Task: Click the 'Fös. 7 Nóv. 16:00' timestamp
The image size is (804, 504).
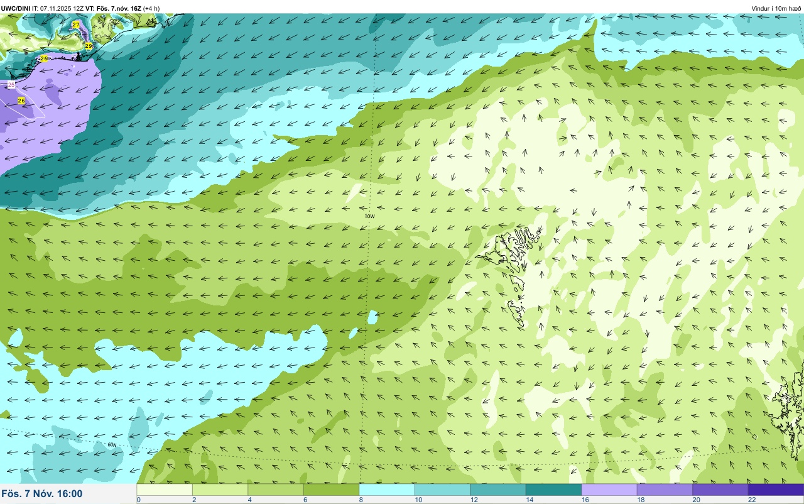Action: (41, 493)
